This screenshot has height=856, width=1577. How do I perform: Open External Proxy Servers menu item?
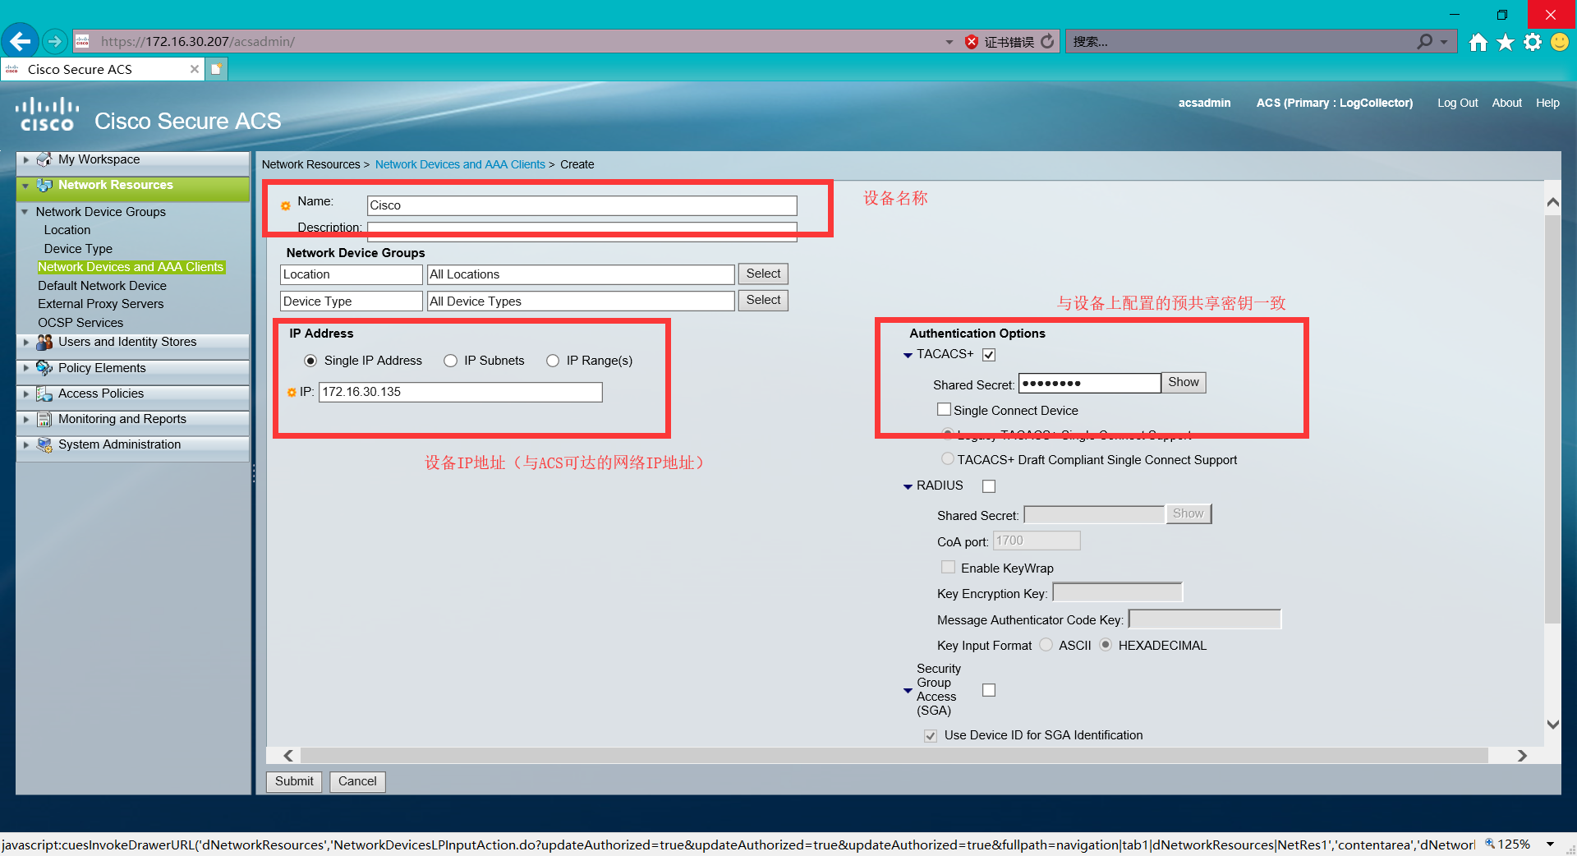click(x=100, y=304)
